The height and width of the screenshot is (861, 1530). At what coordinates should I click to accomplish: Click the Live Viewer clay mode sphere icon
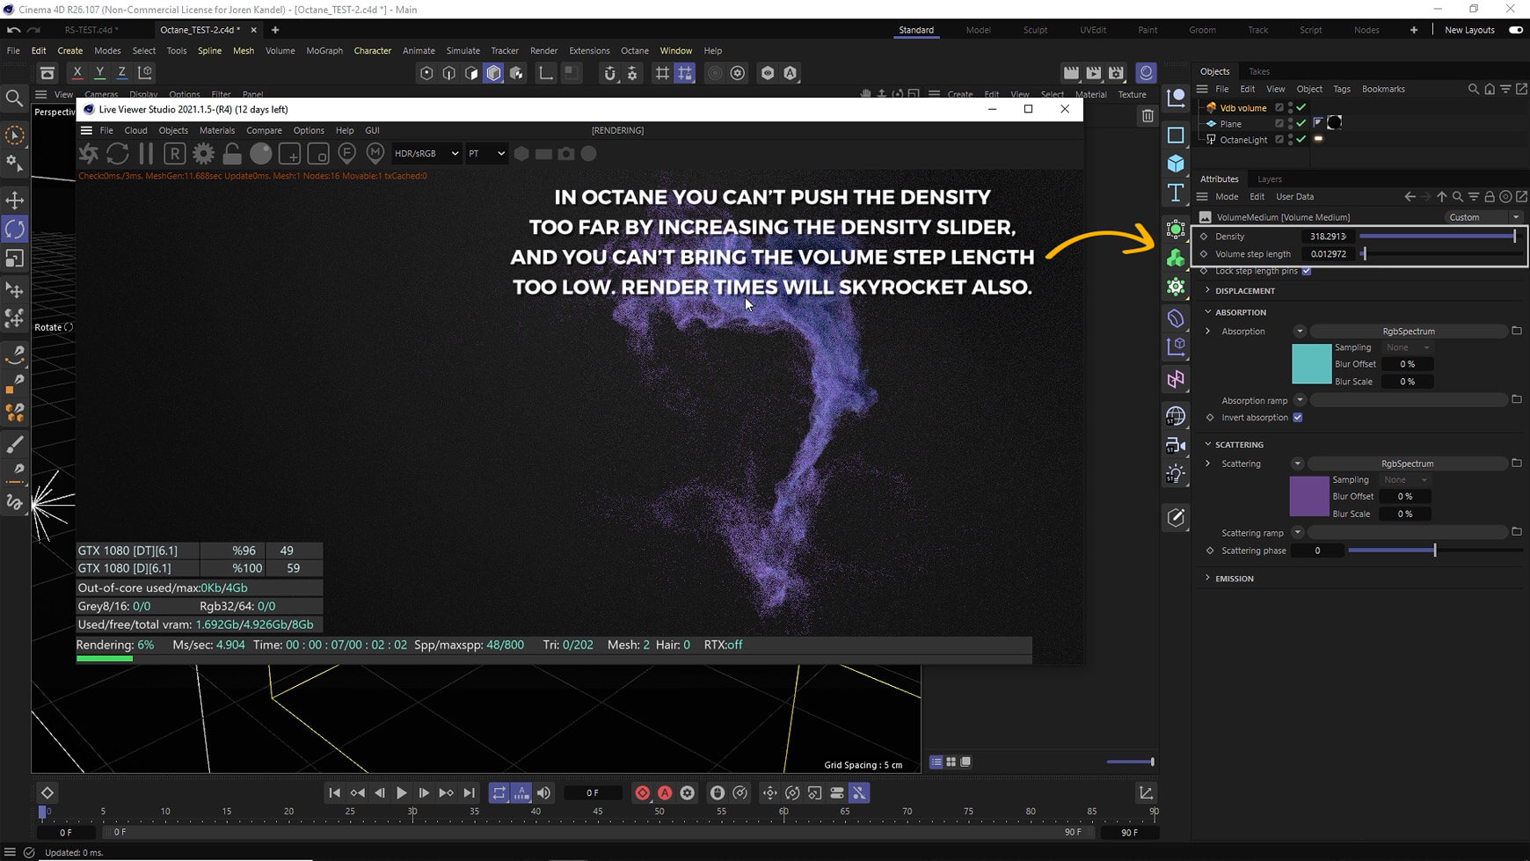coord(261,154)
